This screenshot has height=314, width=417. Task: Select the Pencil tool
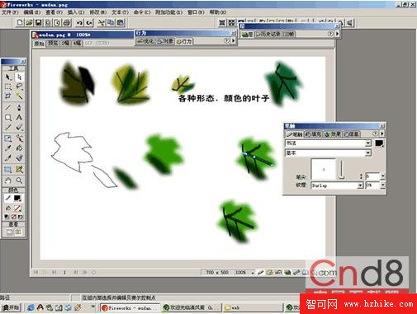point(8,127)
